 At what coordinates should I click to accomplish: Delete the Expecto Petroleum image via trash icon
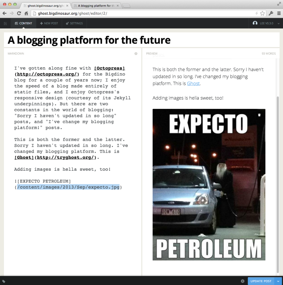point(259,115)
